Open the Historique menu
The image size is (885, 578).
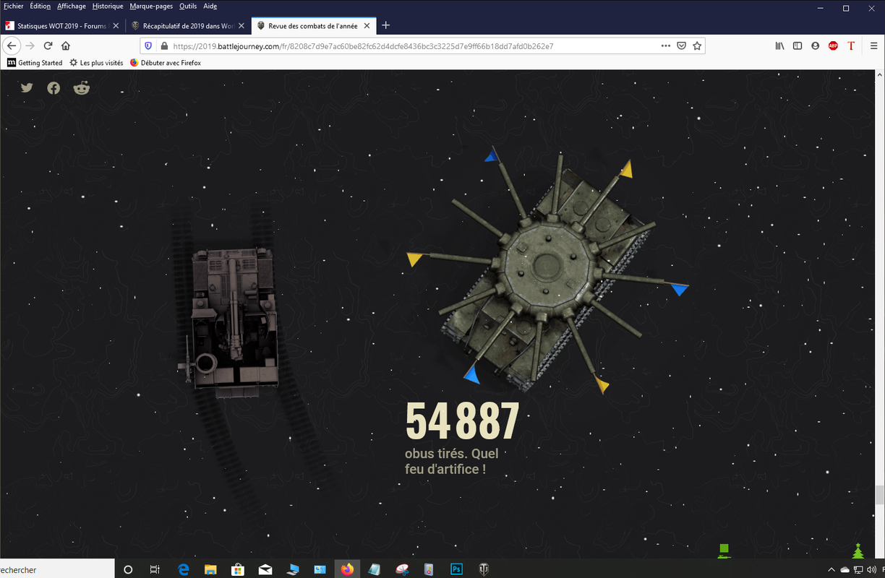[x=108, y=6]
